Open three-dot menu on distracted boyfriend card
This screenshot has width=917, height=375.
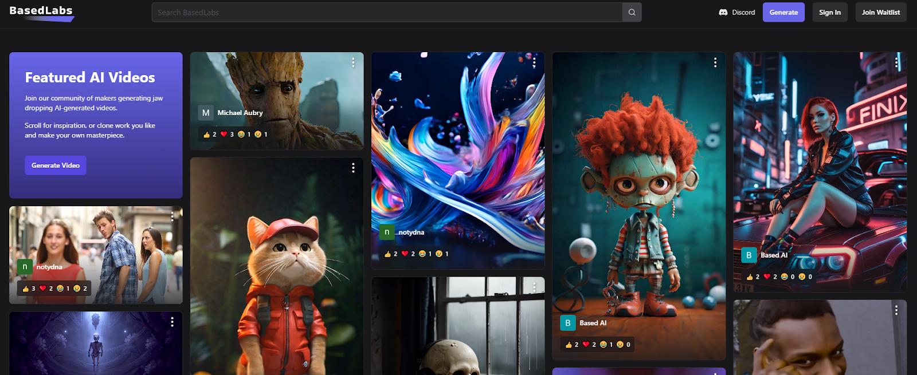[172, 216]
